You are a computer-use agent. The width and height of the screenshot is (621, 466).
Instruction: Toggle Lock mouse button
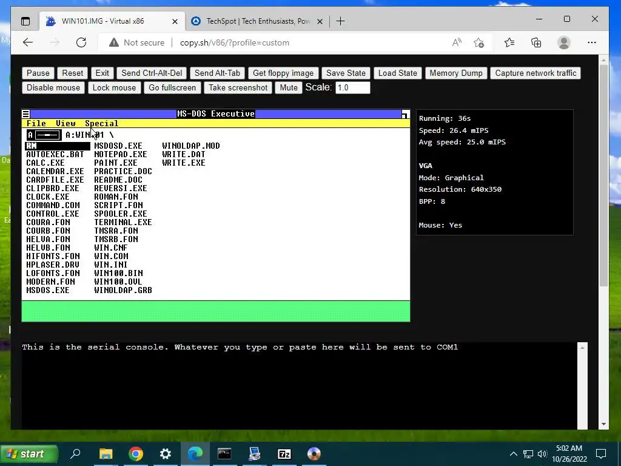click(114, 87)
